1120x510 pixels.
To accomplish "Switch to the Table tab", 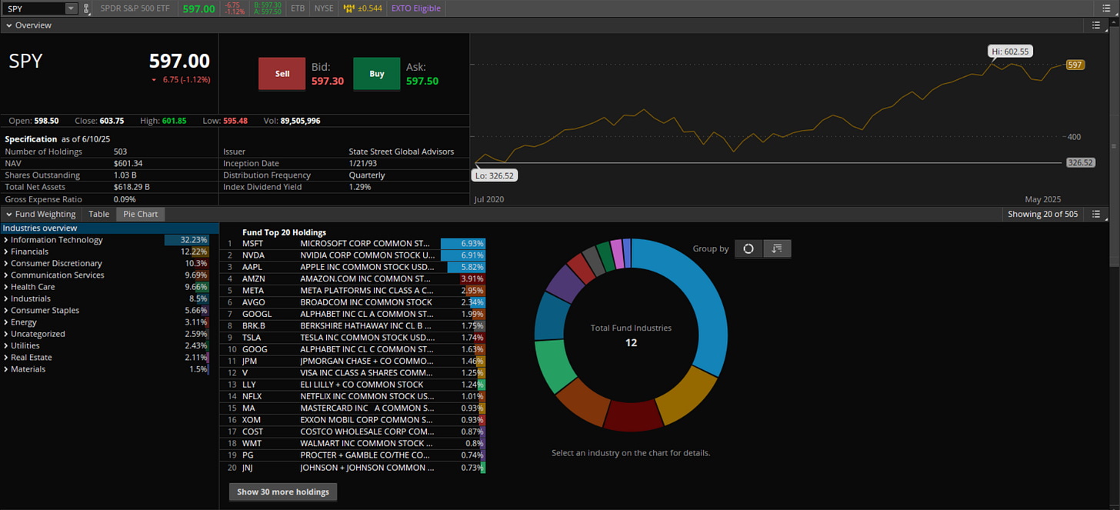I will [98, 214].
